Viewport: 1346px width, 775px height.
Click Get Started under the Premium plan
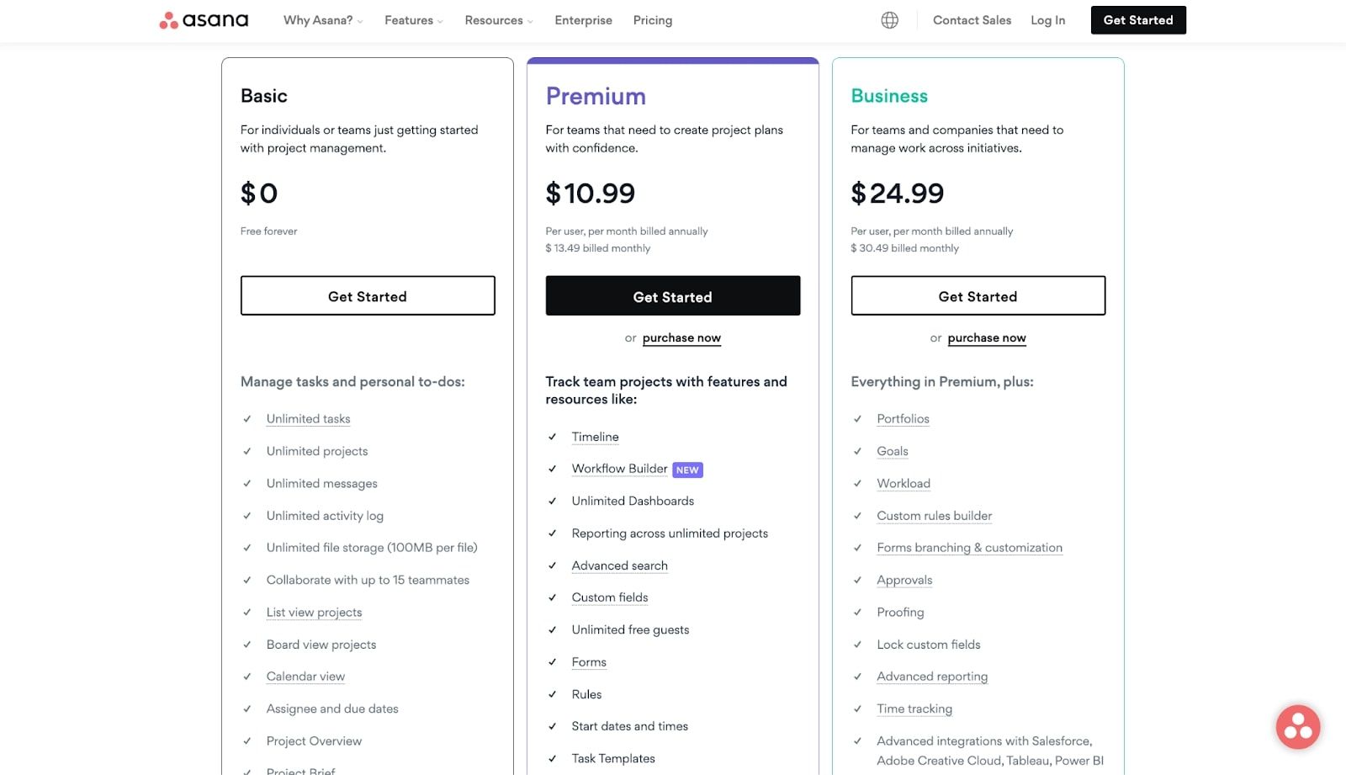[x=672, y=296]
